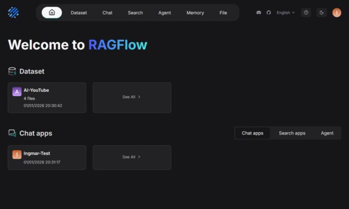The image size is (349, 209).
Task: Open the GitHub repository icon
Action: click(x=269, y=13)
